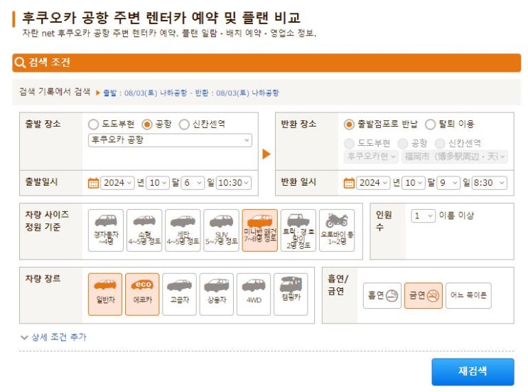
Task: Select the 고급차 luxury car icon
Action: point(180,295)
